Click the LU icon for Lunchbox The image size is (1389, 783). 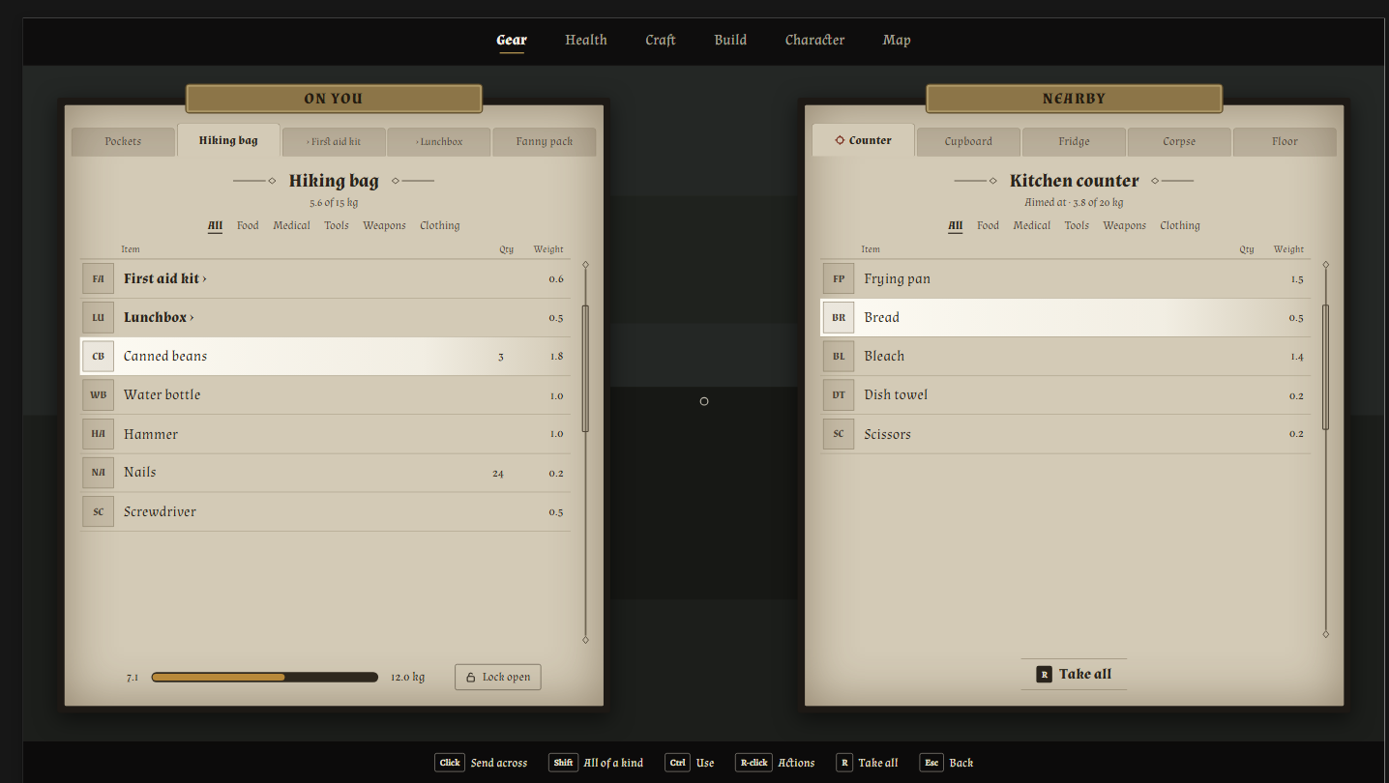tap(98, 317)
